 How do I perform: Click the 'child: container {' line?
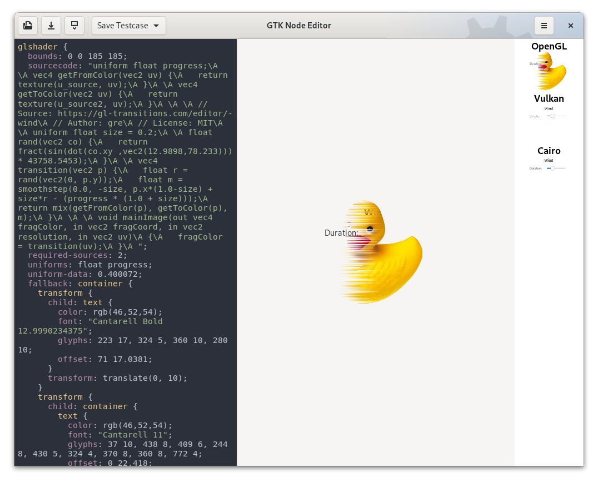point(93,406)
